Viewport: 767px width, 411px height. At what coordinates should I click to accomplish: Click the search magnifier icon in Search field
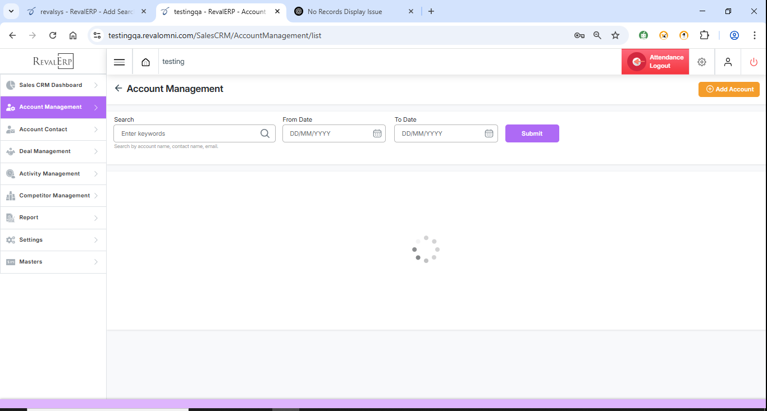tap(265, 133)
